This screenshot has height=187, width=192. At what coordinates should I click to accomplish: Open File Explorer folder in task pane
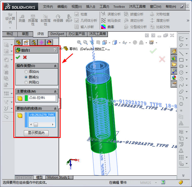point(174,64)
